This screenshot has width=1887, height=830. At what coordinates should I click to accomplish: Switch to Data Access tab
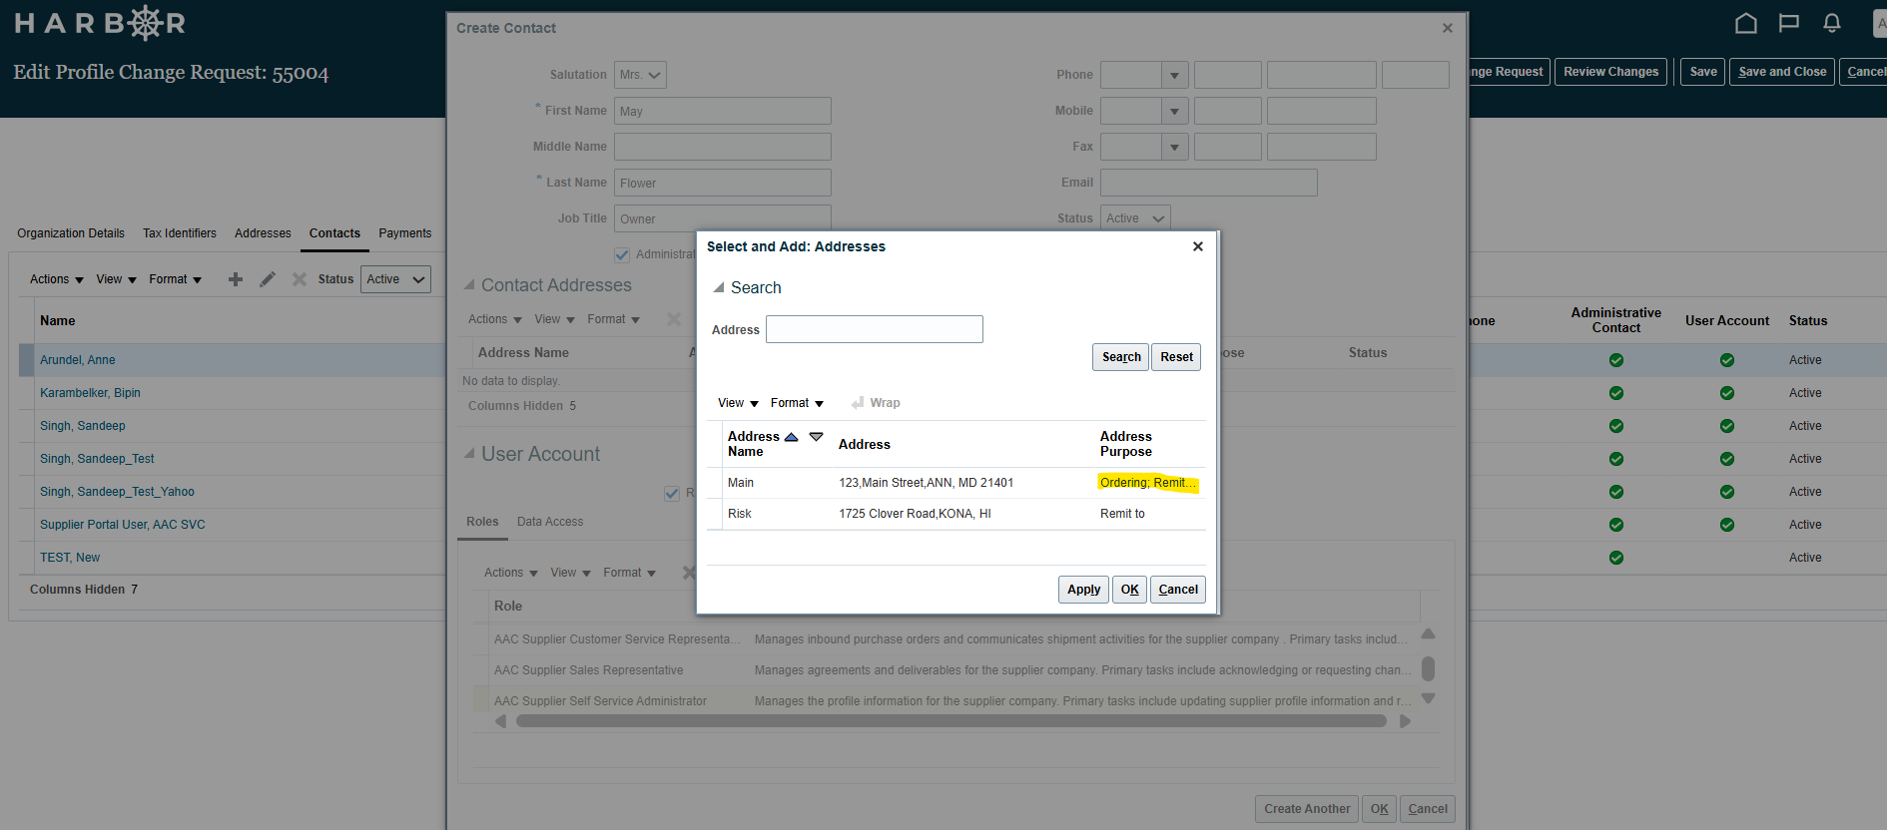550,522
